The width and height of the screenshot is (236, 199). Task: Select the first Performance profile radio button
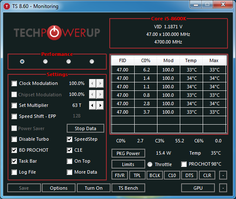coord(22,61)
